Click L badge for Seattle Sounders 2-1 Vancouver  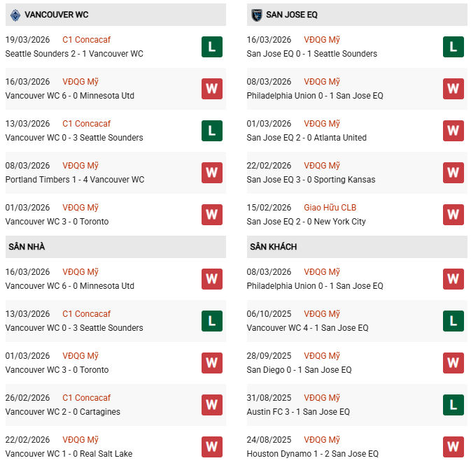(212, 47)
